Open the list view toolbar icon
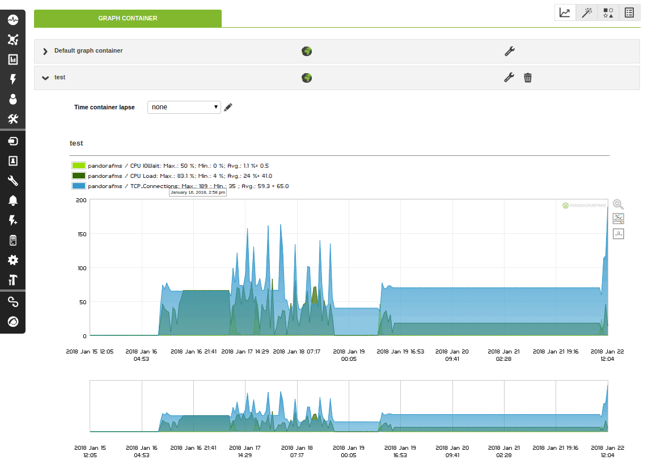Viewport: 648px width, 473px height. pyautogui.click(x=629, y=12)
